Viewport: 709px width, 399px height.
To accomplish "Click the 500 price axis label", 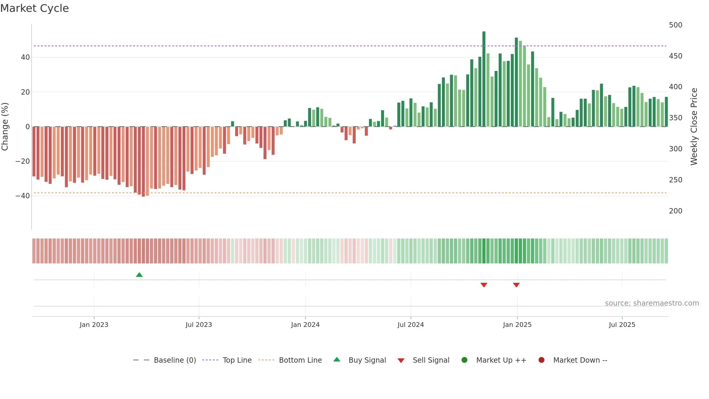I will [676, 25].
